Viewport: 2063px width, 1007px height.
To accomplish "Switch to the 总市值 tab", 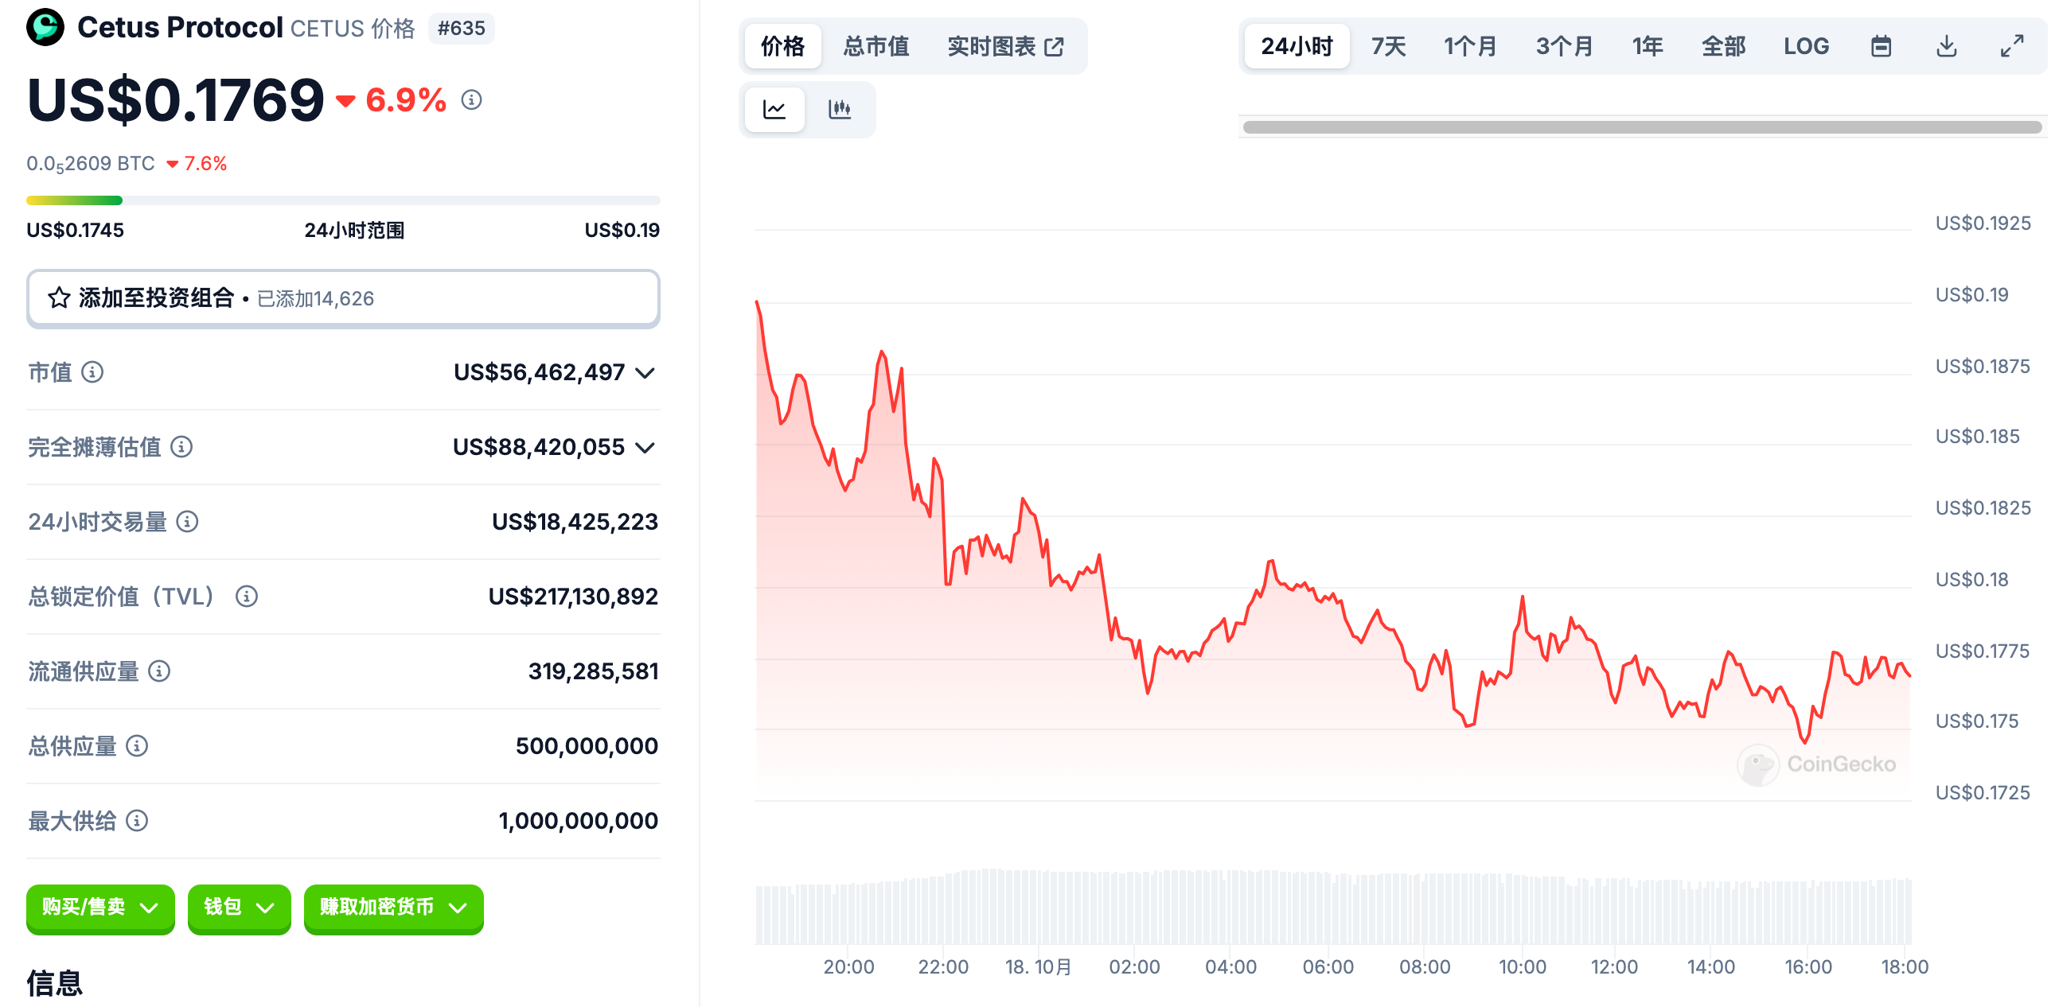I will [x=876, y=46].
